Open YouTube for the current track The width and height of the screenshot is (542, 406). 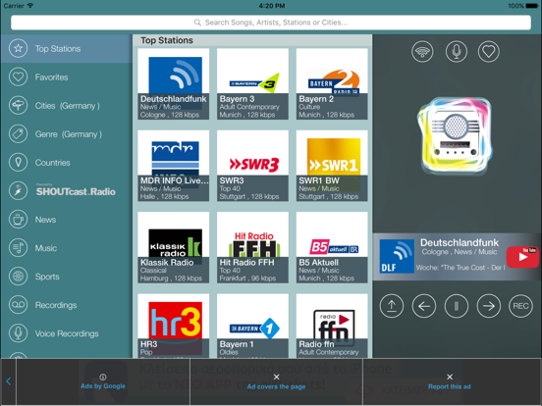(522, 257)
